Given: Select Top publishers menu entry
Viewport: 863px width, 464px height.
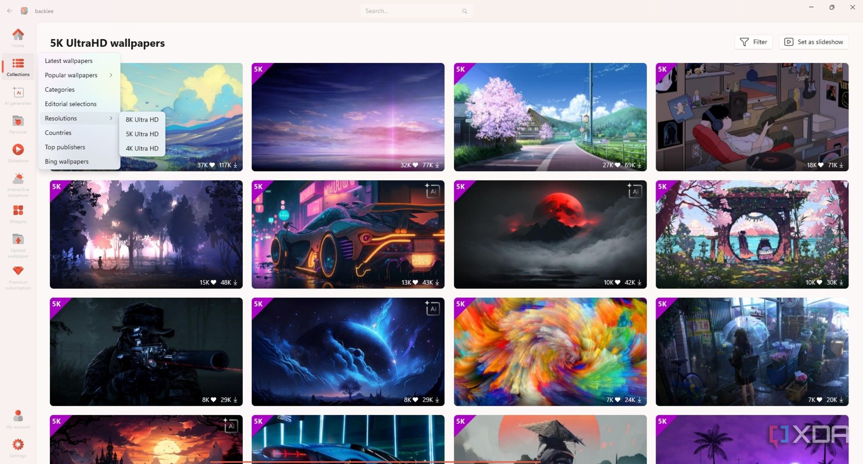Looking at the screenshot, I should (79, 147).
